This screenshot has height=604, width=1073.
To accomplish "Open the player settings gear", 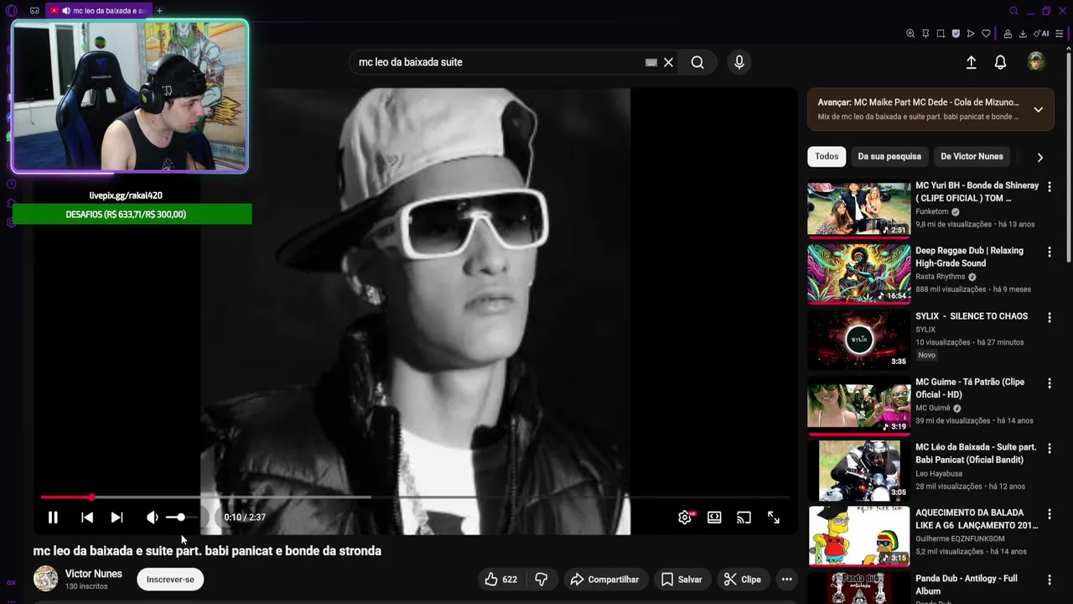I will (685, 518).
